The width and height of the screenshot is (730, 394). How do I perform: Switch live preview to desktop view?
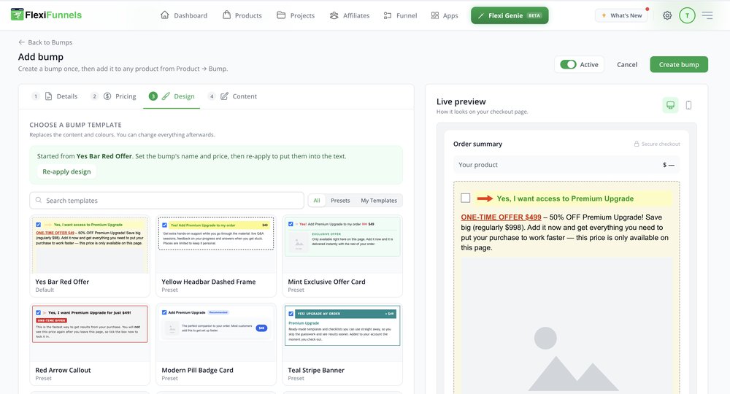670,105
